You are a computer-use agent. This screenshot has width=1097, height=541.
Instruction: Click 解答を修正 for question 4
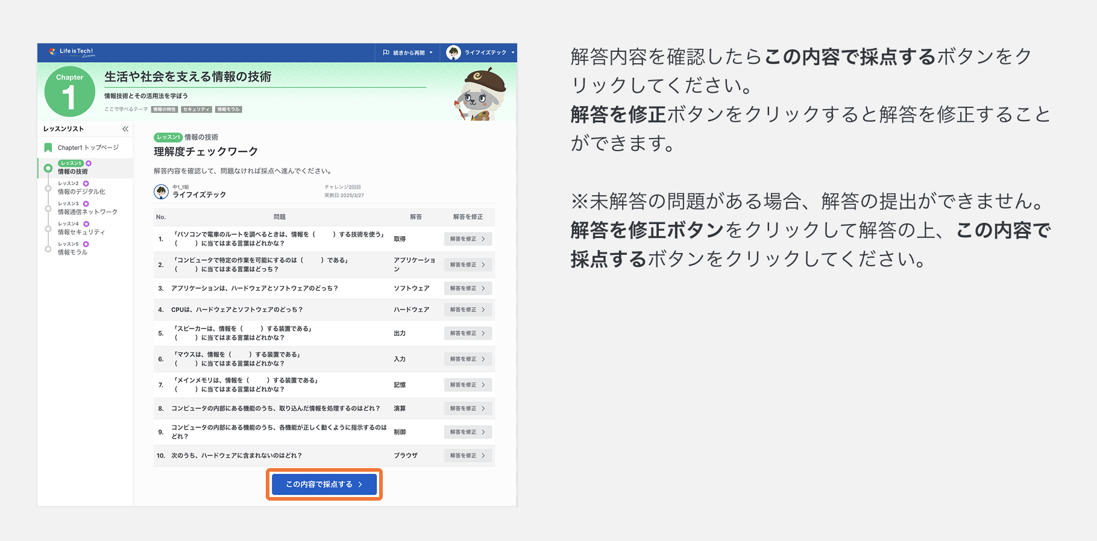(x=468, y=310)
